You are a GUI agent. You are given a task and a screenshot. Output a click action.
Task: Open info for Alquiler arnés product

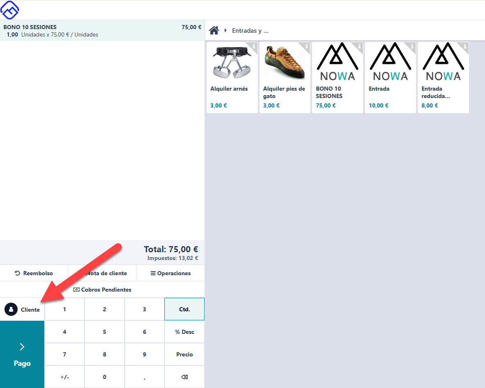pos(254,46)
